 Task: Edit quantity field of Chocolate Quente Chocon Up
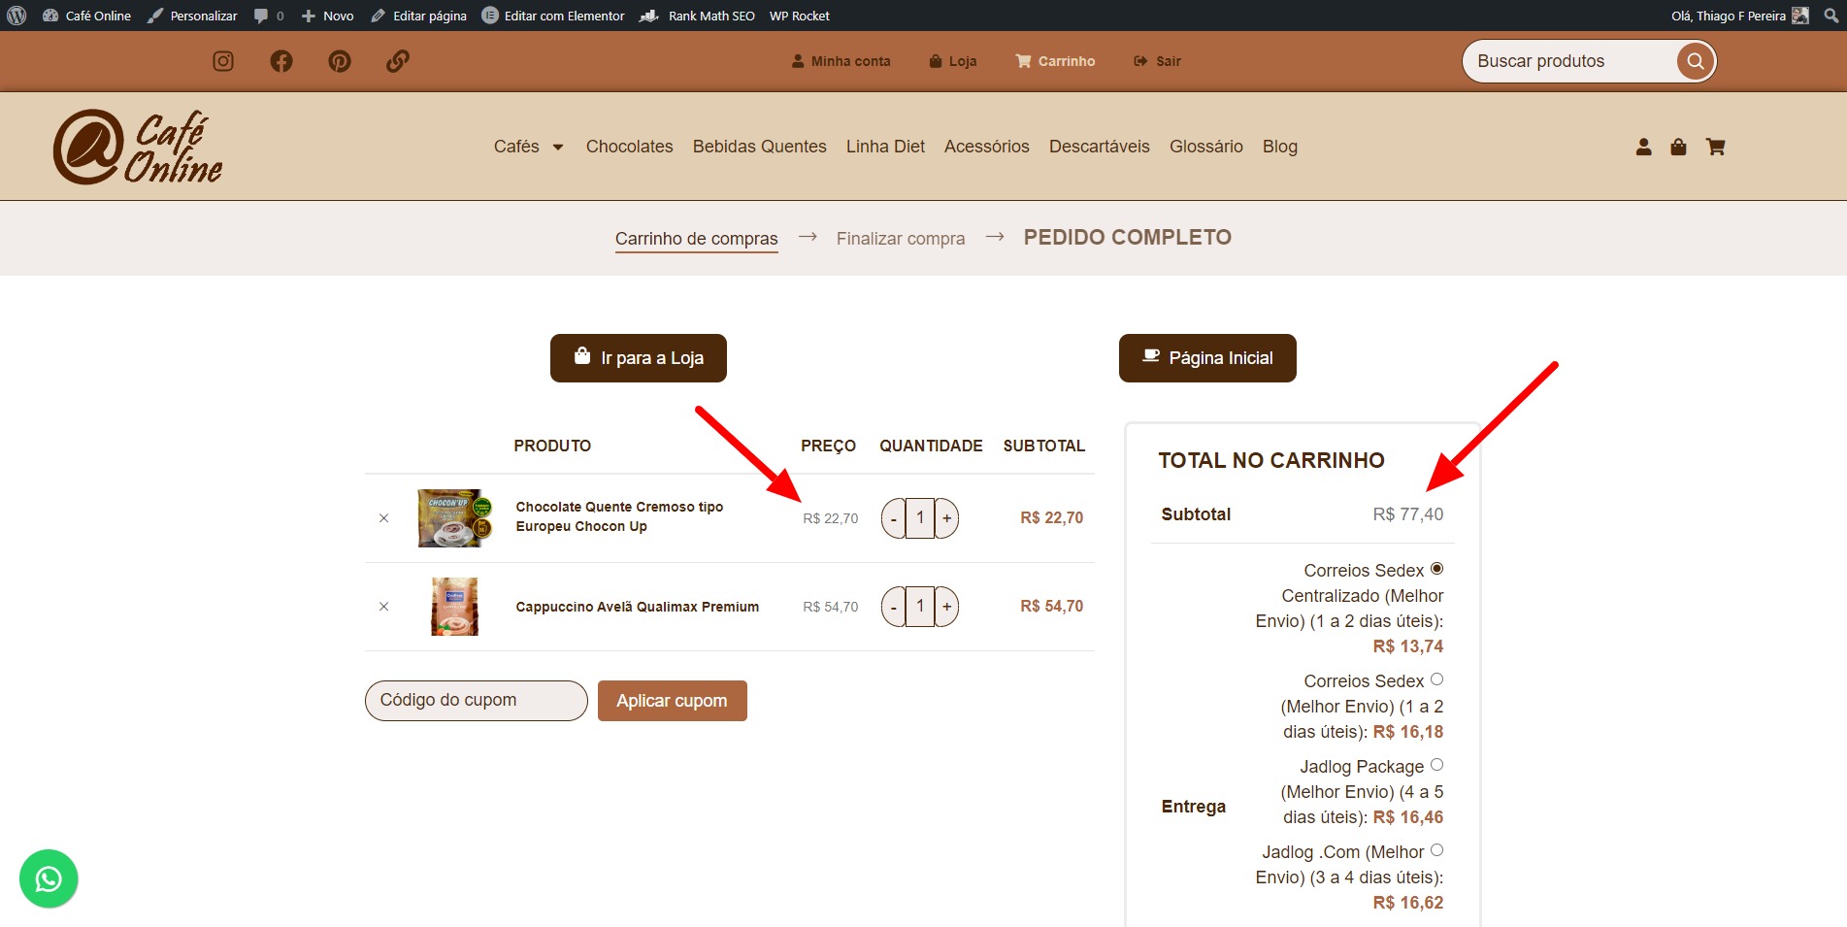point(920,518)
